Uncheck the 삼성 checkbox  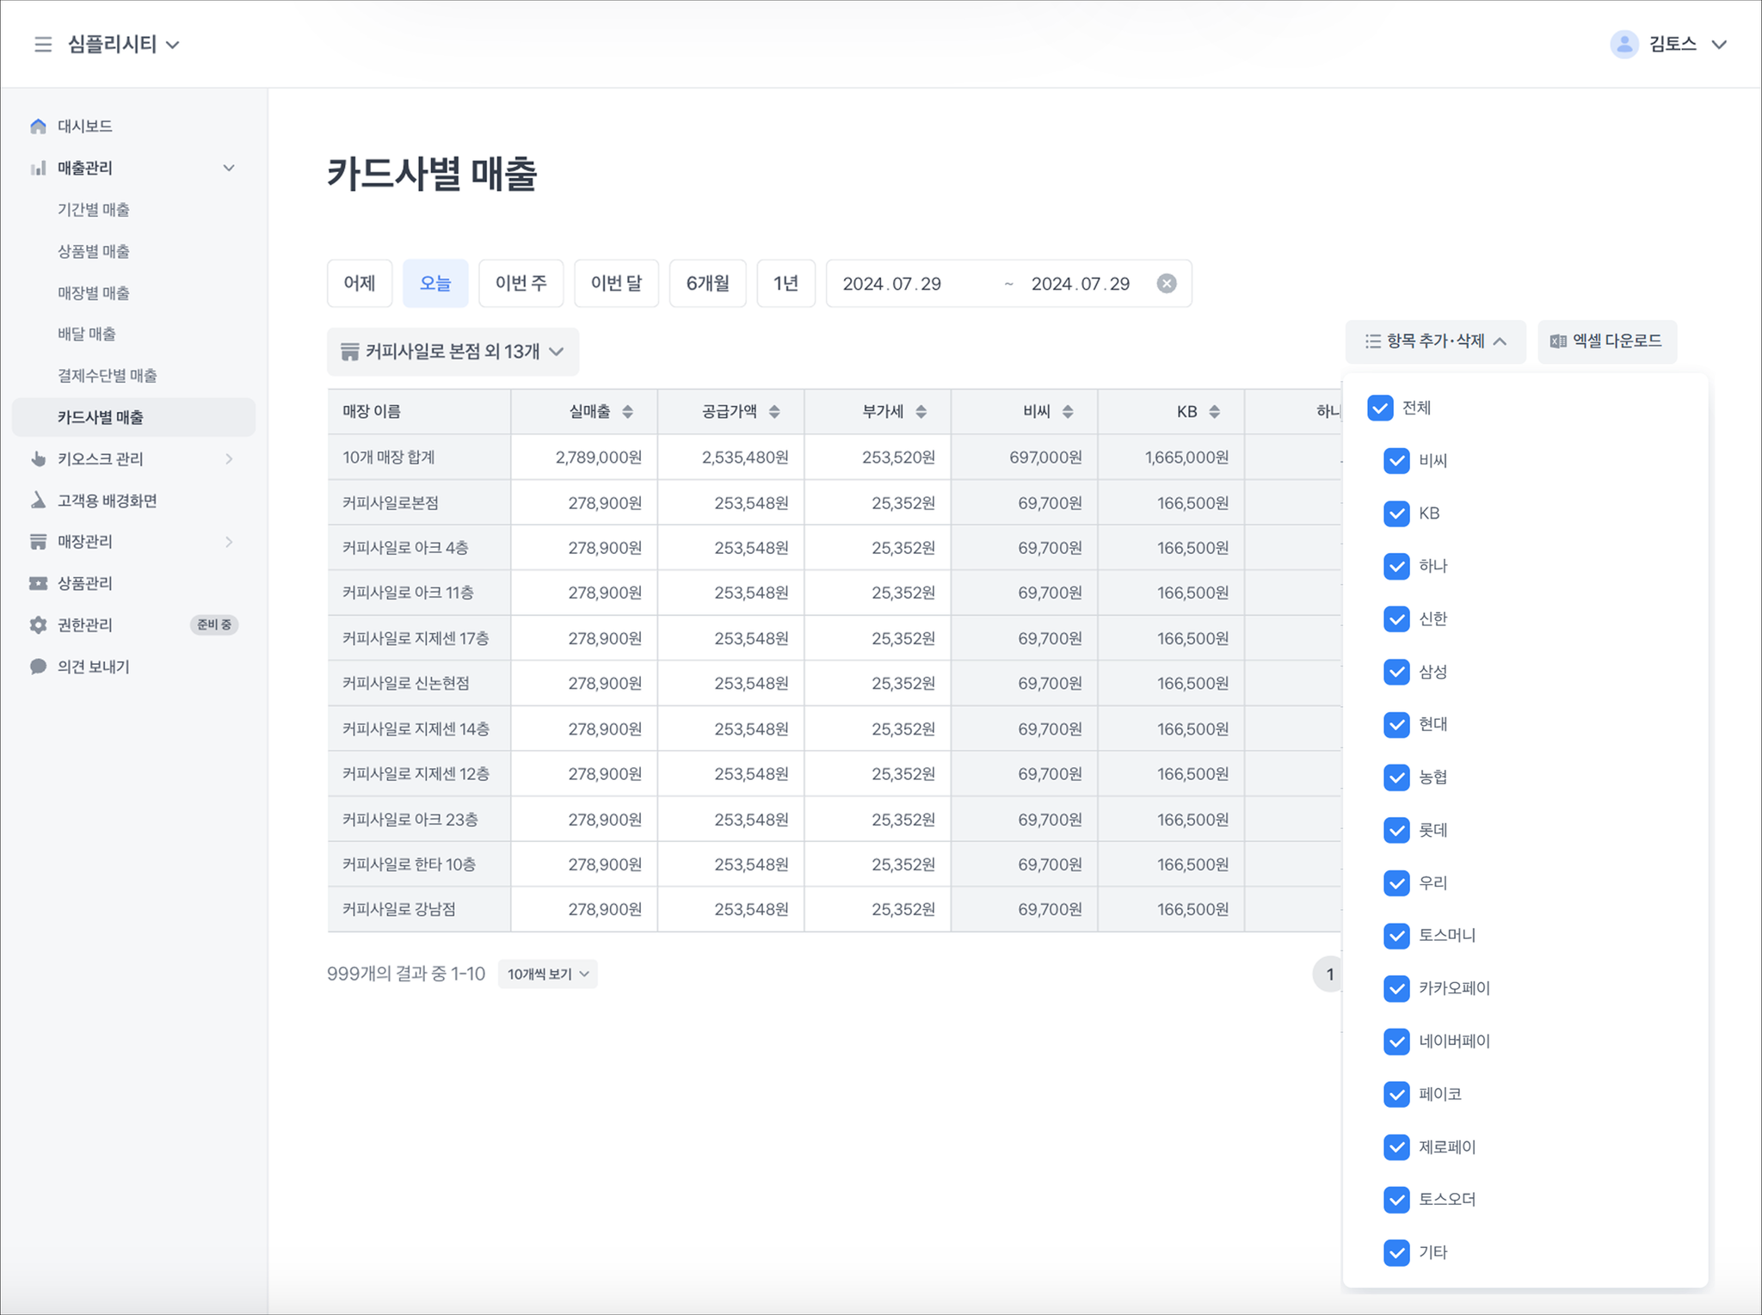click(1396, 672)
